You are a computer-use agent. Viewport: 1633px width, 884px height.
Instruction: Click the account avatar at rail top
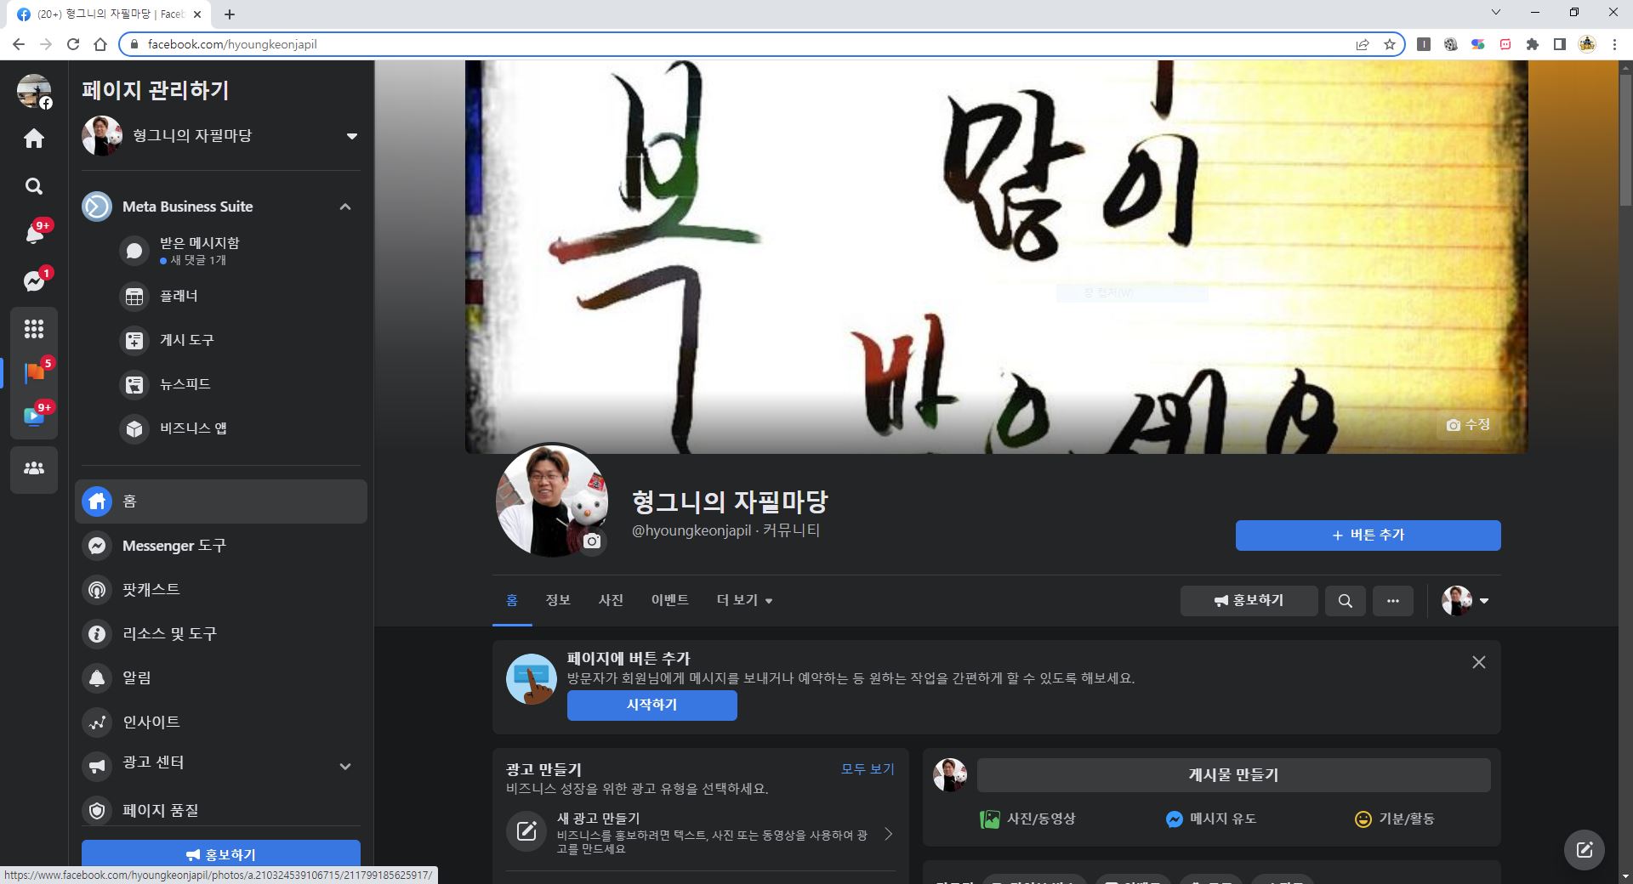[34, 91]
